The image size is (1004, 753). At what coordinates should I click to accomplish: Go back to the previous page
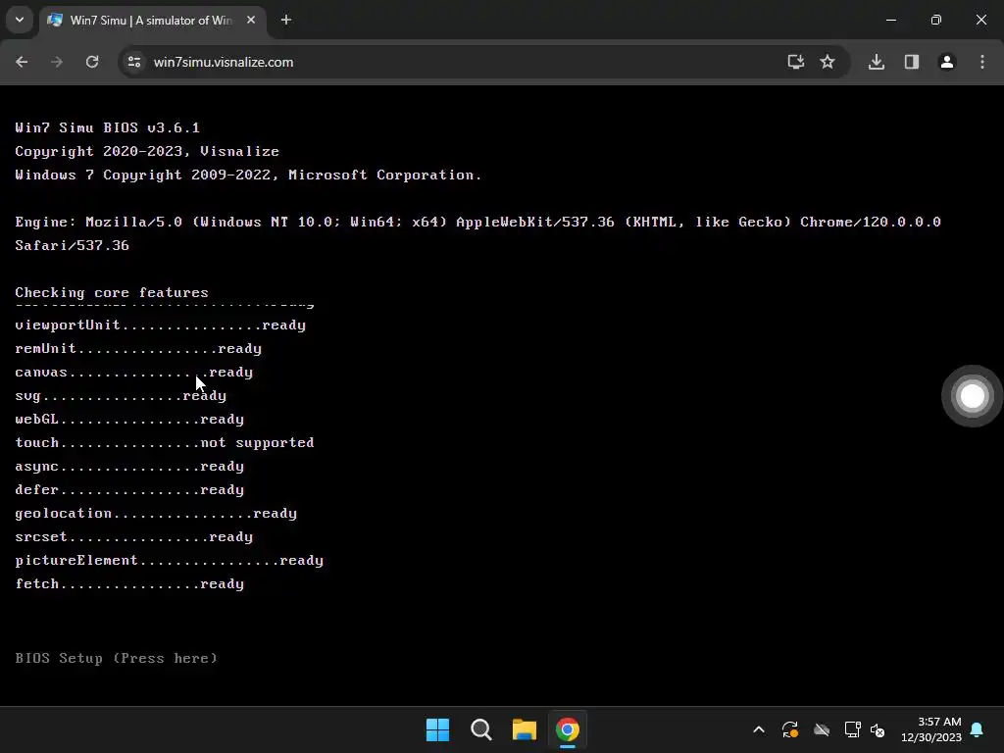coord(22,62)
